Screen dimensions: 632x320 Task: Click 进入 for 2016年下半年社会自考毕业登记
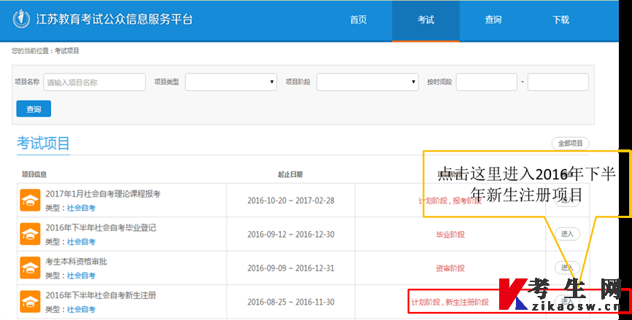[x=567, y=234]
